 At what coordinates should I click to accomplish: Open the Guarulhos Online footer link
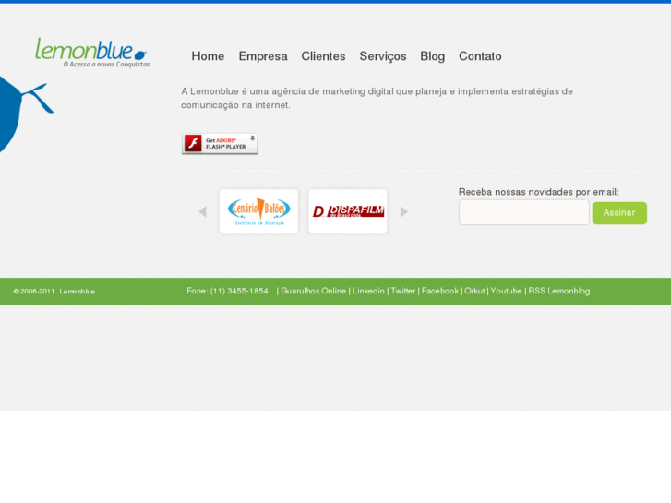point(313,291)
